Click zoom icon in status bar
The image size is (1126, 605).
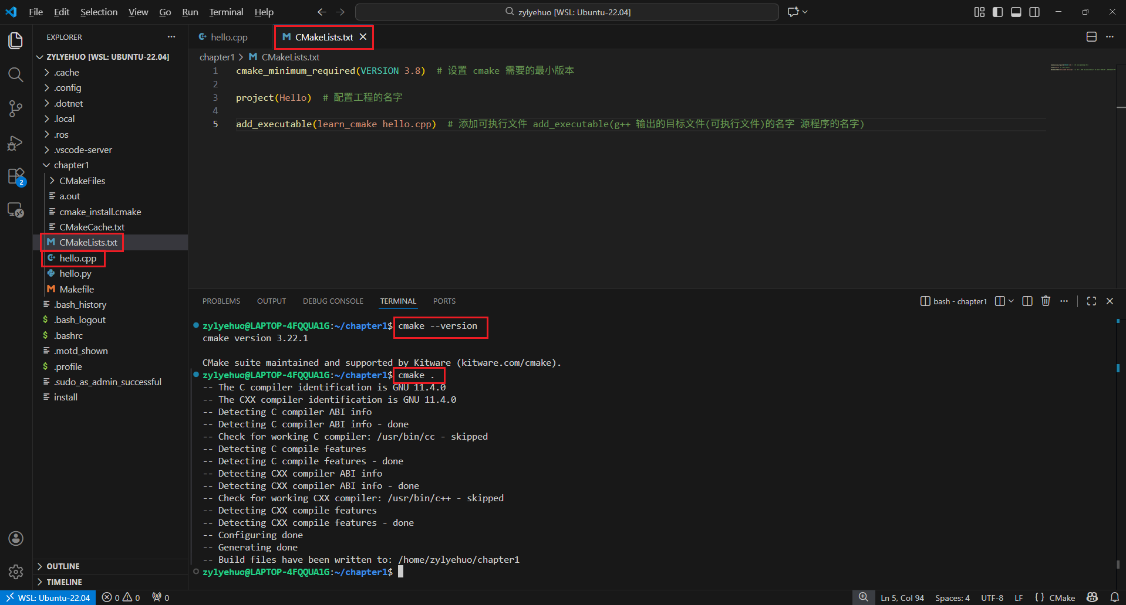coord(863,597)
